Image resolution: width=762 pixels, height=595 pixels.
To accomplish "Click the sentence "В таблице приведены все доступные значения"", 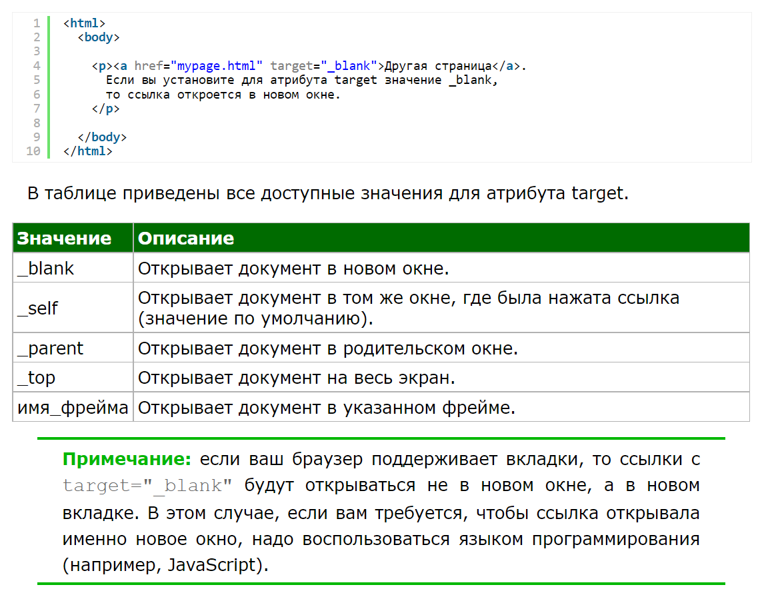I will pyautogui.click(x=328, y=193).
